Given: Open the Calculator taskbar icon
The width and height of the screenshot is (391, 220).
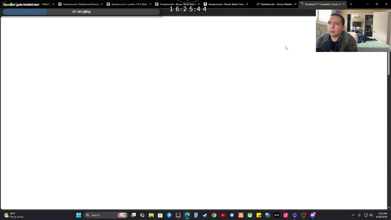Looking at the screenshot, I should (x=196, y=215).
